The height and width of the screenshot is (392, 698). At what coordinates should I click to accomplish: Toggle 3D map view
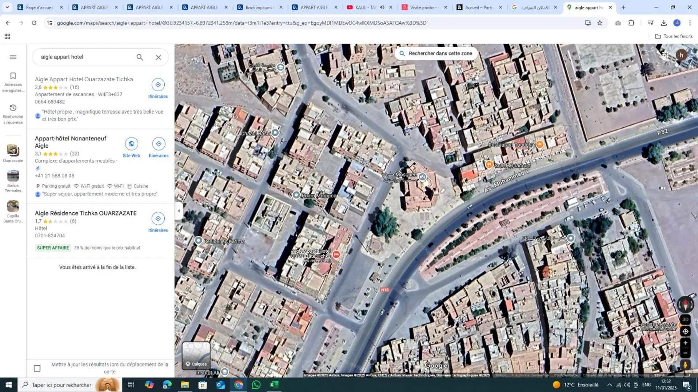685,319
